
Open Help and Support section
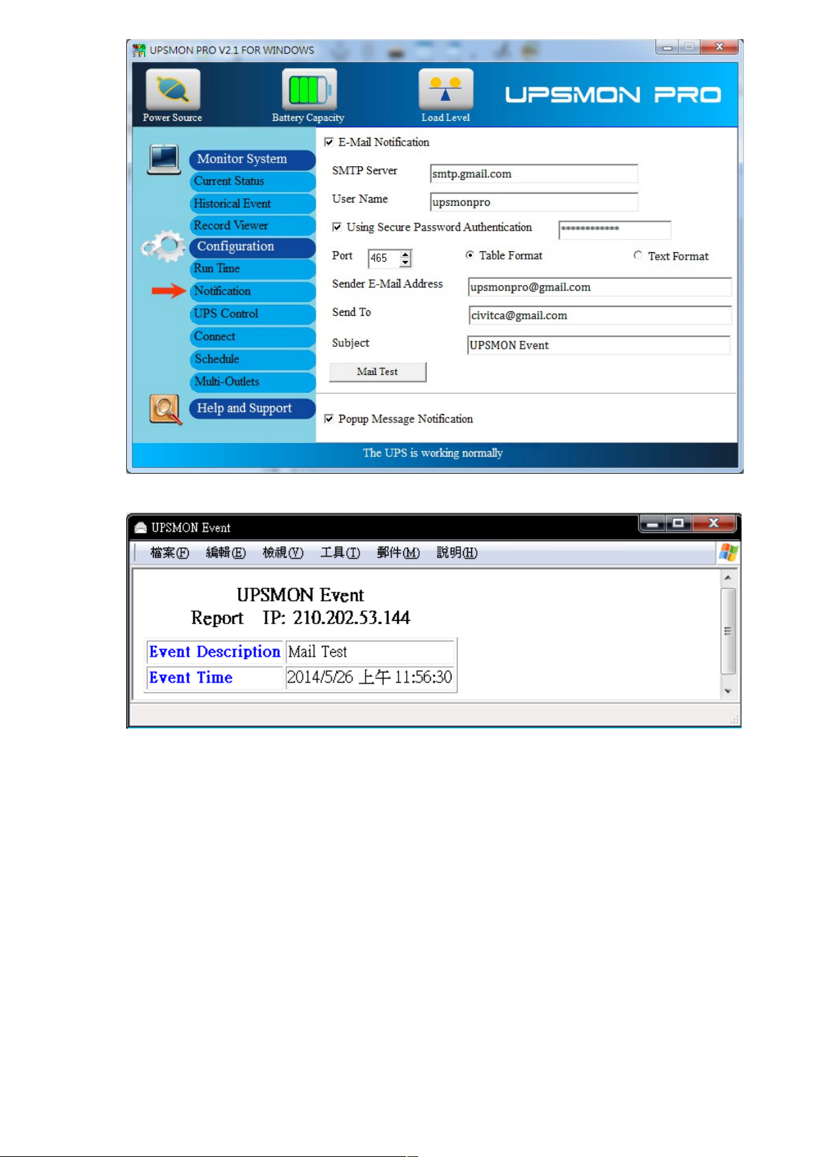point(252,409)
